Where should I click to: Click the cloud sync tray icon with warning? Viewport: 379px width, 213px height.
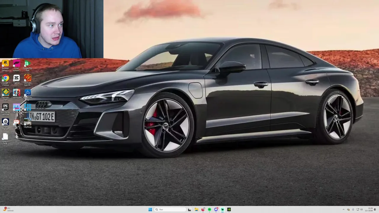(348, 209)
